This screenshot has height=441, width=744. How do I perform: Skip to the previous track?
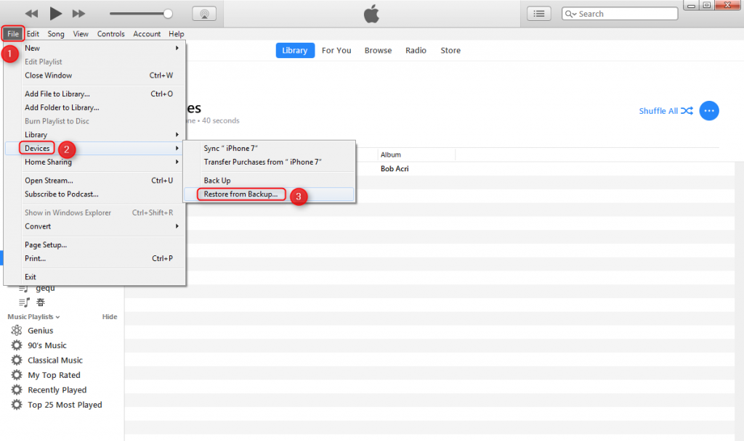pyautogui.click(x=31, y=14)
